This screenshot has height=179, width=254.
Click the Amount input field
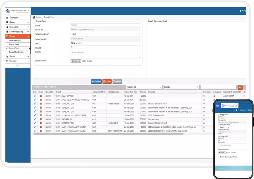click(x=105, y=47)
